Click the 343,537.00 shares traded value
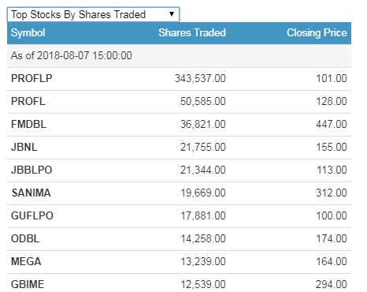This screenshot has width=367, height=292. pyautogui.click(x=200, y=78)
